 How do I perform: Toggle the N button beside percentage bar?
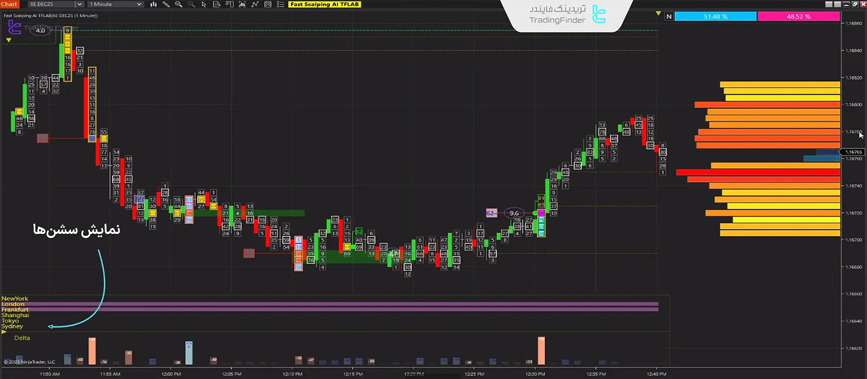tap(669, 17)
